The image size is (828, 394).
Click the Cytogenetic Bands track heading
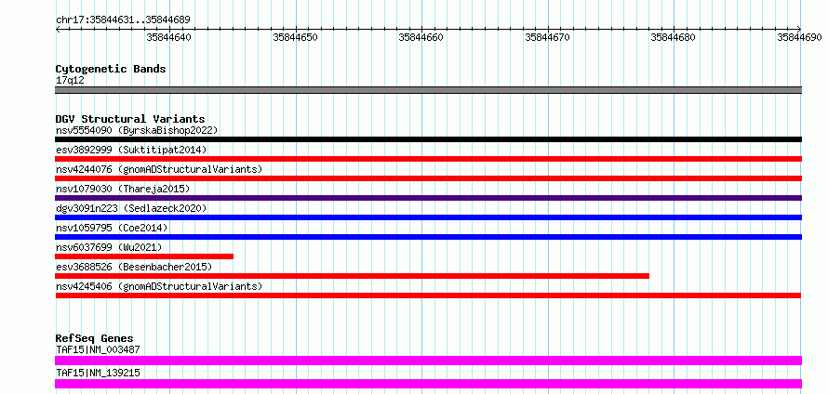point(111,69)
